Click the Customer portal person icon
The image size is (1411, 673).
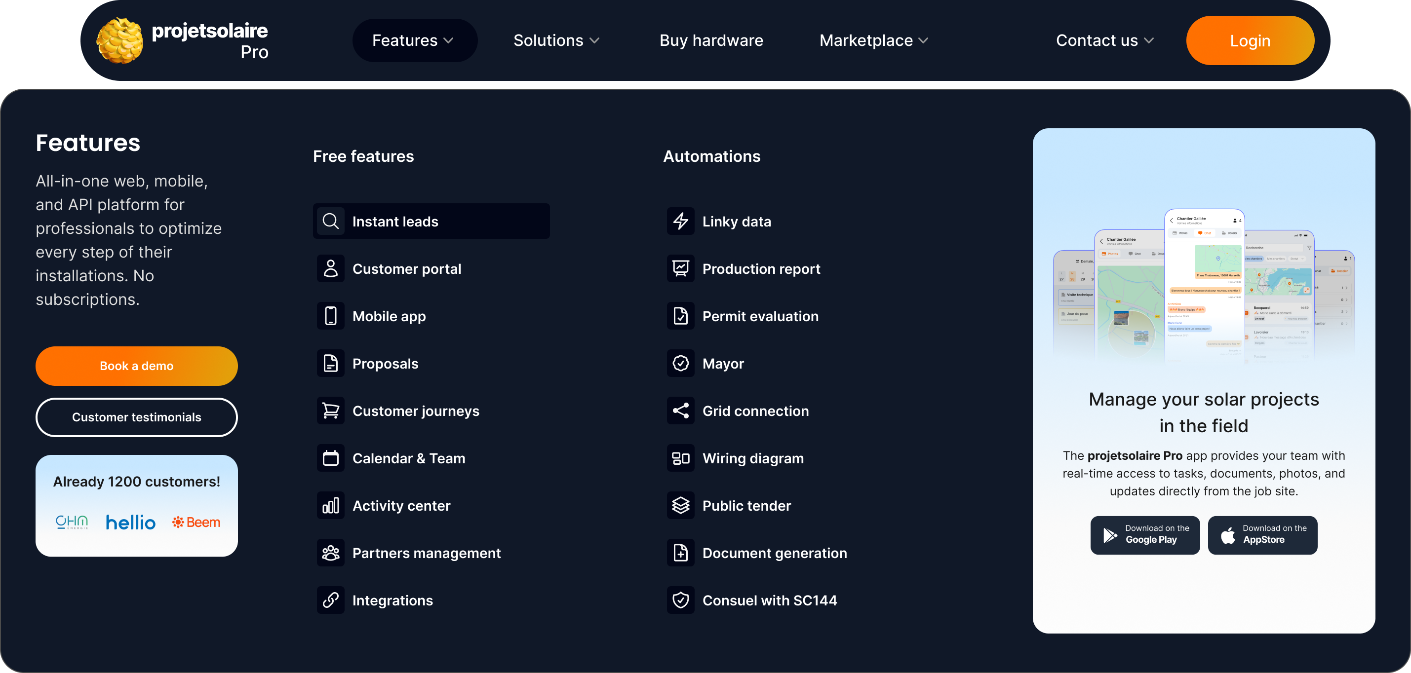[x=330, y=269]
